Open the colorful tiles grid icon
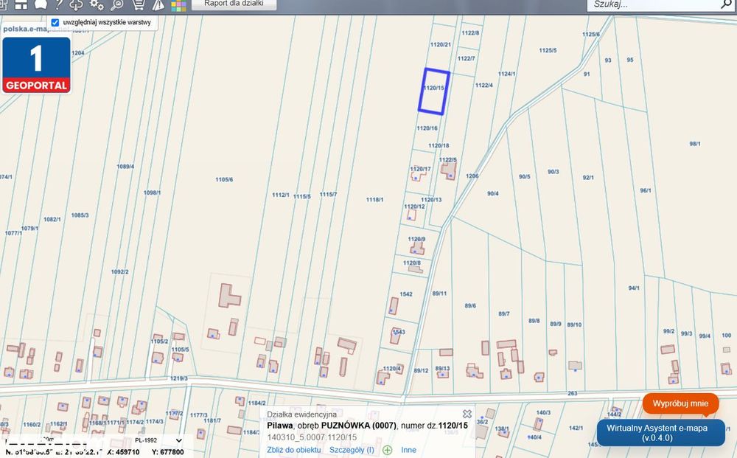The image size is (737, 458). (x=178, y=5)
